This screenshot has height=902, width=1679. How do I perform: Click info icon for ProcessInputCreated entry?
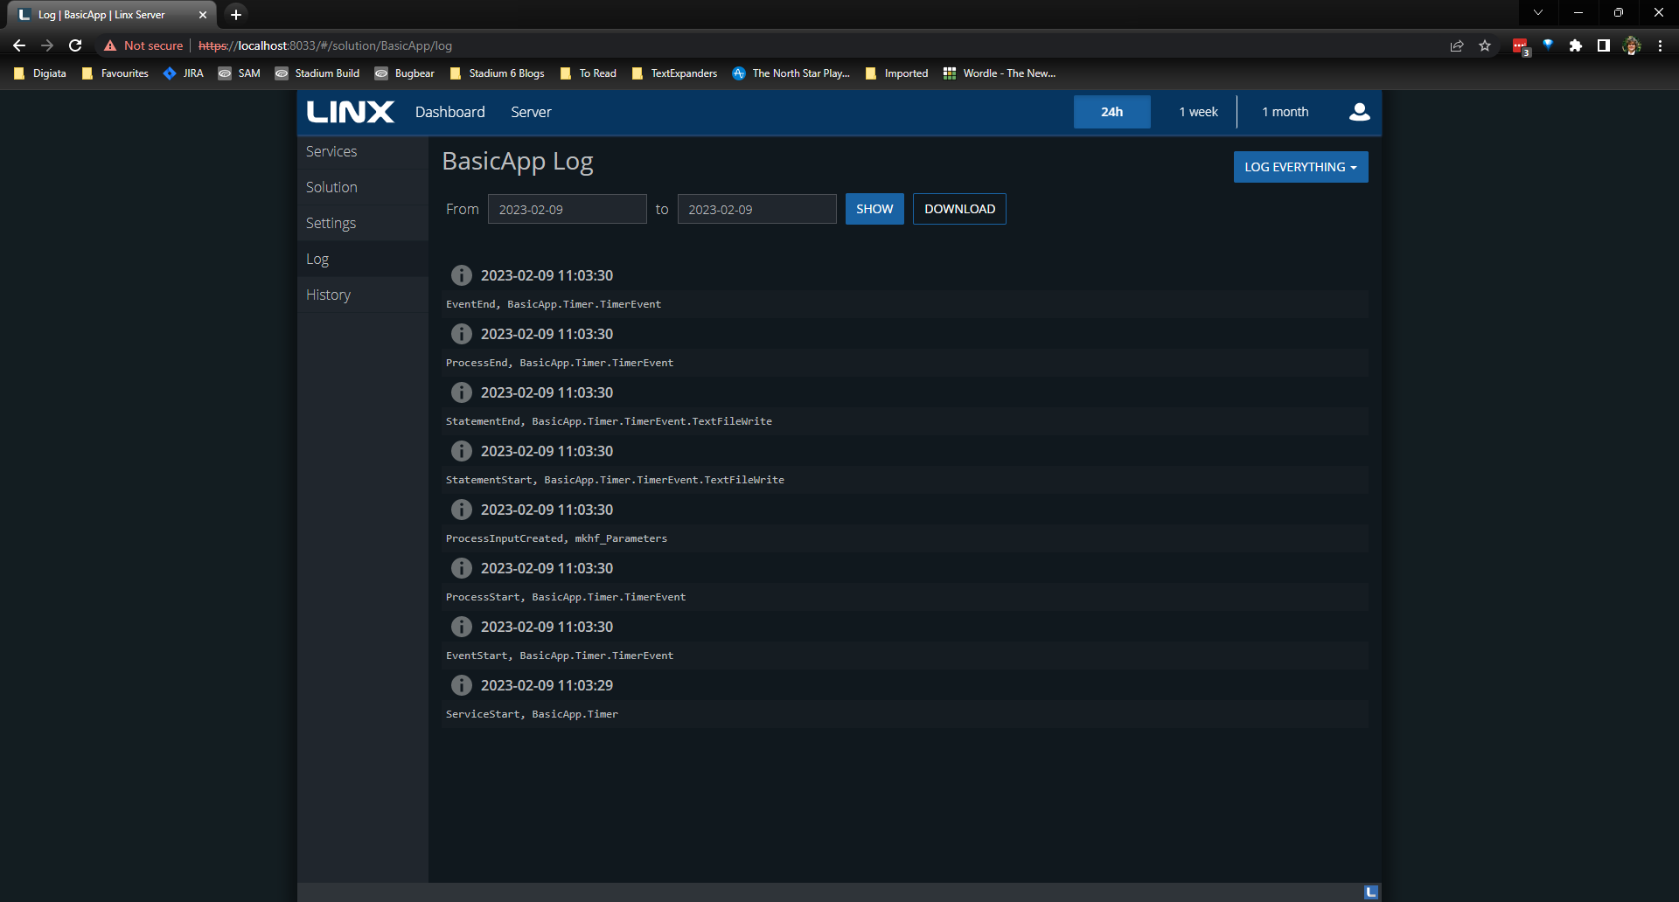coord(462,510)
